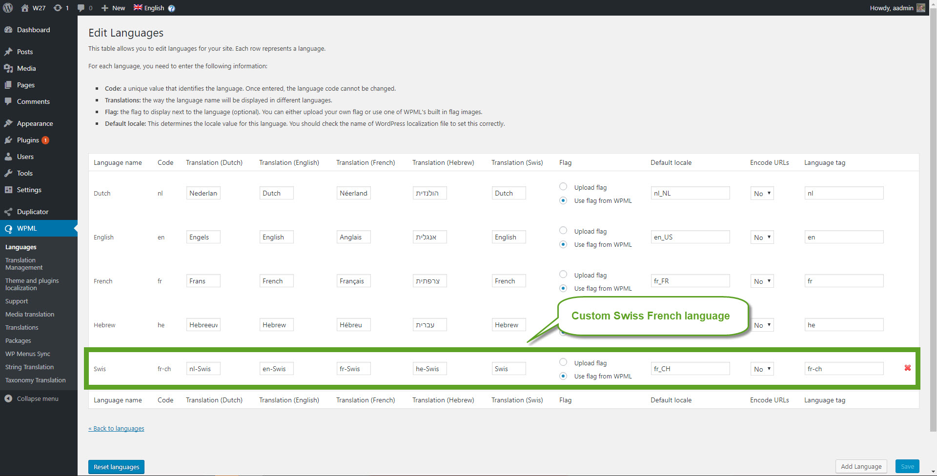Screen dimensions: 937x476
Task: Click the page vertical scrollbar
Action: pos(933,219)
